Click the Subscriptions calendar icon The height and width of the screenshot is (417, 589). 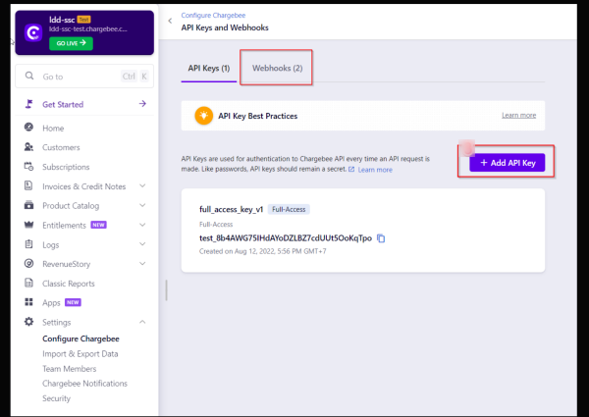28,166
